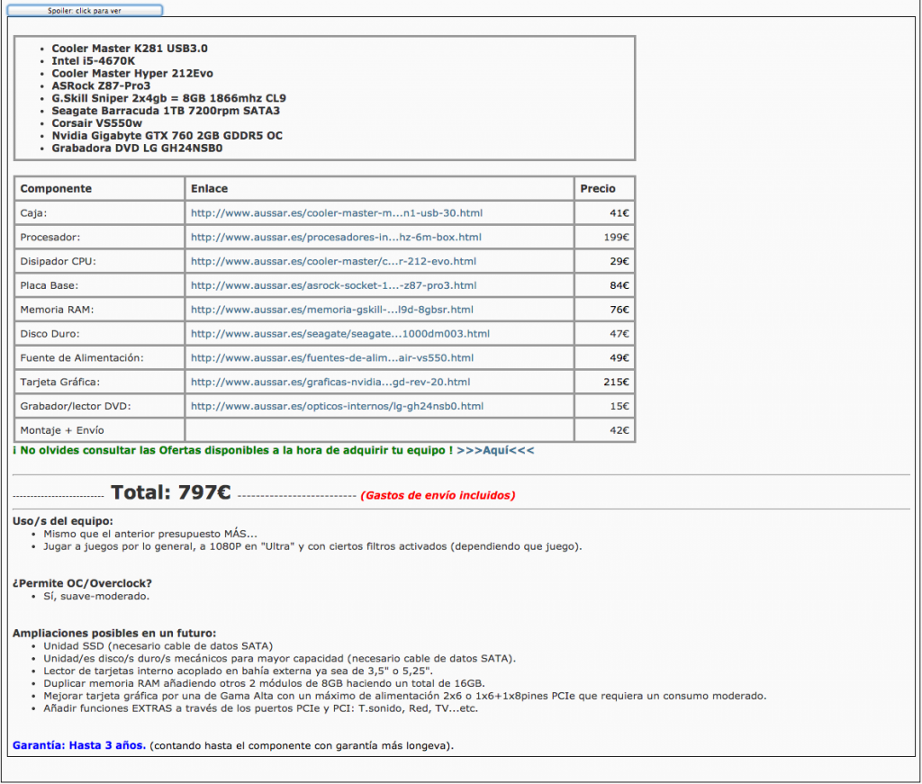This screenshot has height=784, width=922.
Task: Open the Placa Base z87-pro3 link
Action: [333, 285]
